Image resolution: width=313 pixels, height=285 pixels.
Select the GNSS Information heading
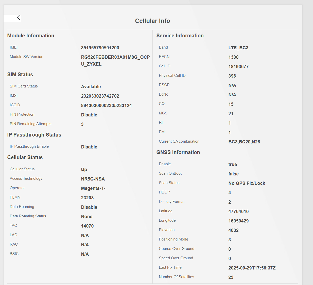178,152
